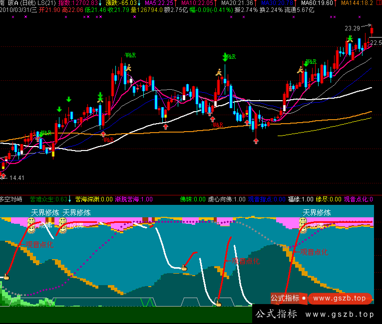Click the 公式指标 label in the red badge

coord(285,298)
